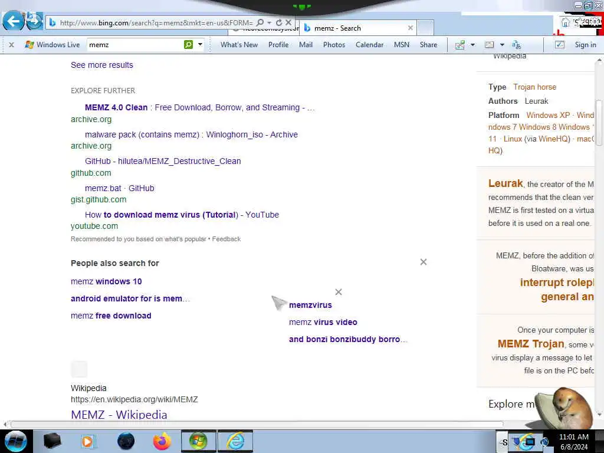Click the Windows Live logo button
Viewport: 604px width, 453px height.
(x=52, y=45)
